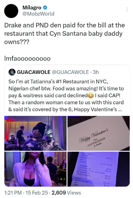The width and height of the screenshot is (133, 198).
Task: Open photo of man in black beanie
Action: point(35,133)
